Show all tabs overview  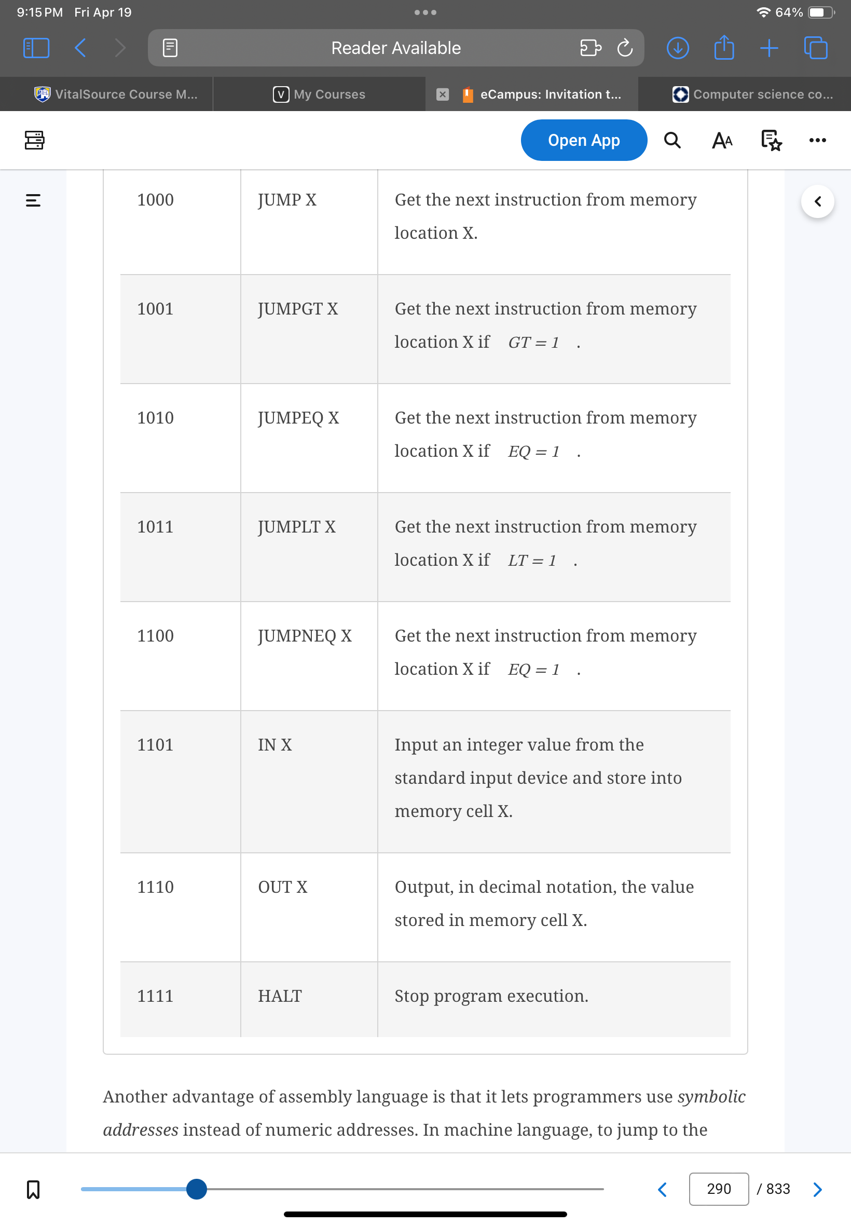(x=815, y=48)
